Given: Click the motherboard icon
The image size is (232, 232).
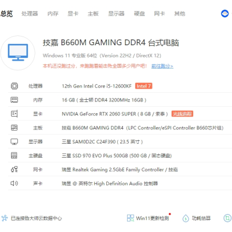Looking at the screenshot, I should tap(14, 128).
